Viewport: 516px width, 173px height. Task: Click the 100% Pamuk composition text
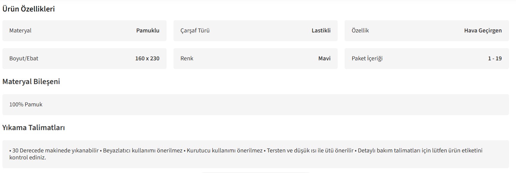click(x=26, y=105)
